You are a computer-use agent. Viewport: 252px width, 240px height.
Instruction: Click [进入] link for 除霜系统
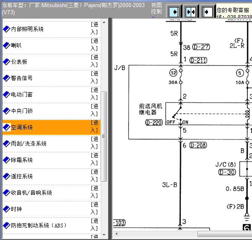point(94,159)
